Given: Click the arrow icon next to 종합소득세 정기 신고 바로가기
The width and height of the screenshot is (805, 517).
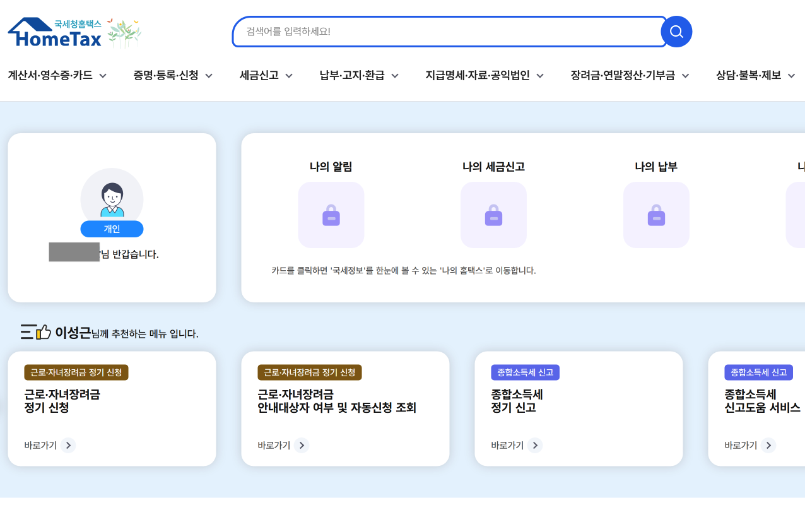Looking at the screenshot, I should click(x=536, y=445).
